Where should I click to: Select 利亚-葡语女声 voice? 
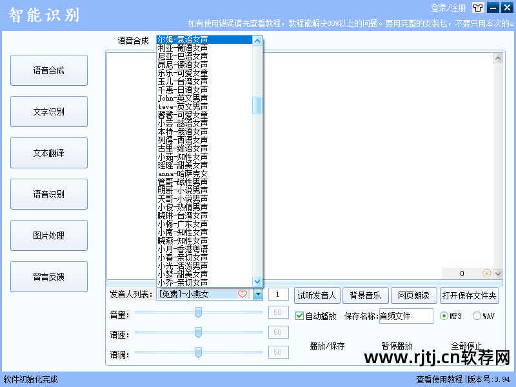[x=204, y=48]
